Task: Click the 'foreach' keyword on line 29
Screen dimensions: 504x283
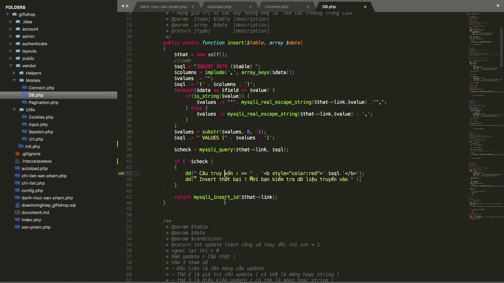Action: [x=184, y=90]
